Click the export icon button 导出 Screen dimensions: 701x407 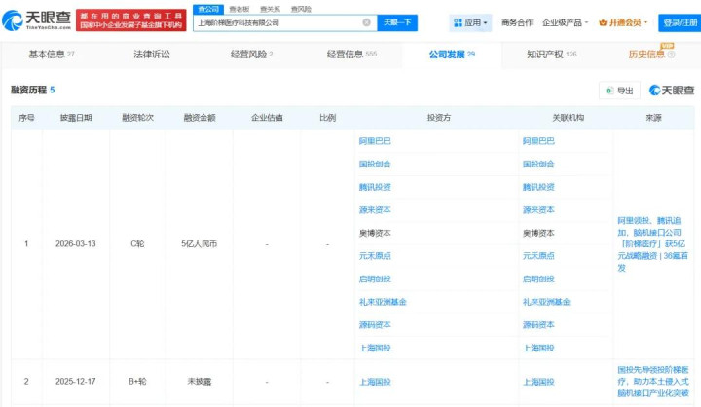(x=619, y=91)
